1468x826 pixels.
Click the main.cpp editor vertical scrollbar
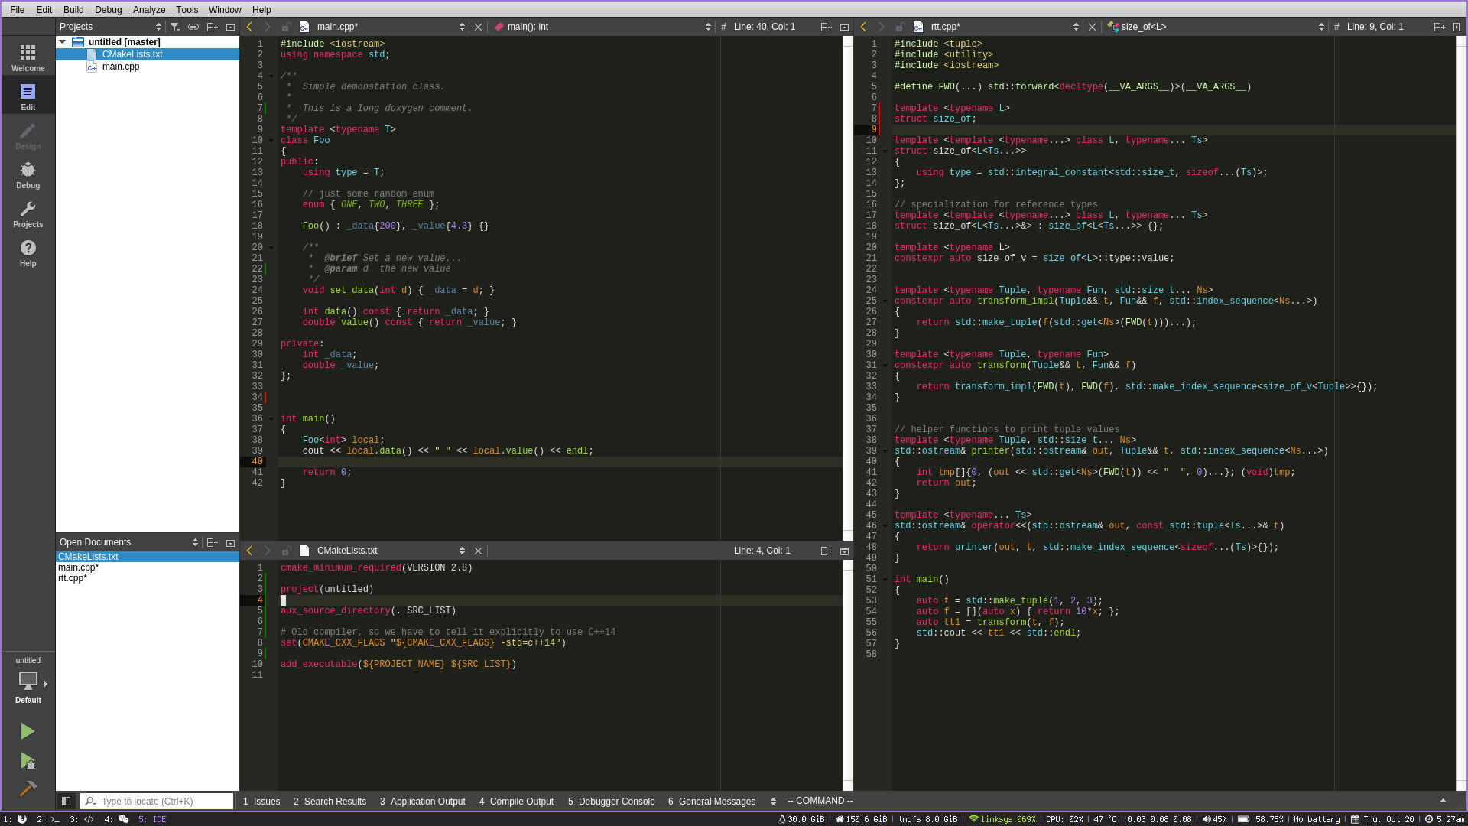tap(847, 291)
